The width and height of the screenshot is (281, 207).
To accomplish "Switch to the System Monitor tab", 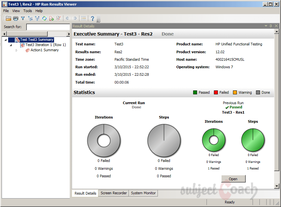I will point(143,193).
